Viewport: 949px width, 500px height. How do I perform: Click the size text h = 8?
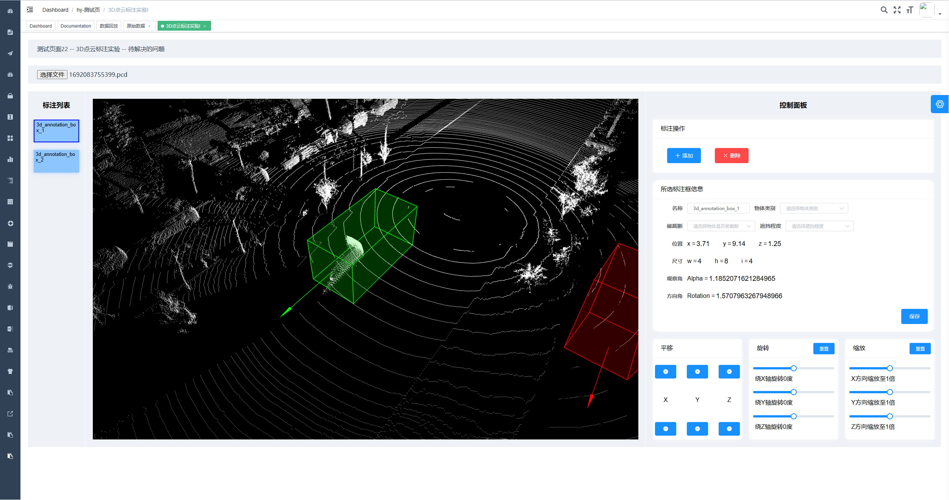(x=721, y=261)
